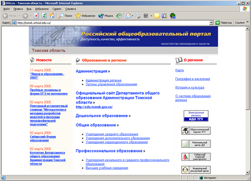The height and width of the screenshot is (181, 251).
Task: Open the Общее образование » heading
Action: point(97,125)
